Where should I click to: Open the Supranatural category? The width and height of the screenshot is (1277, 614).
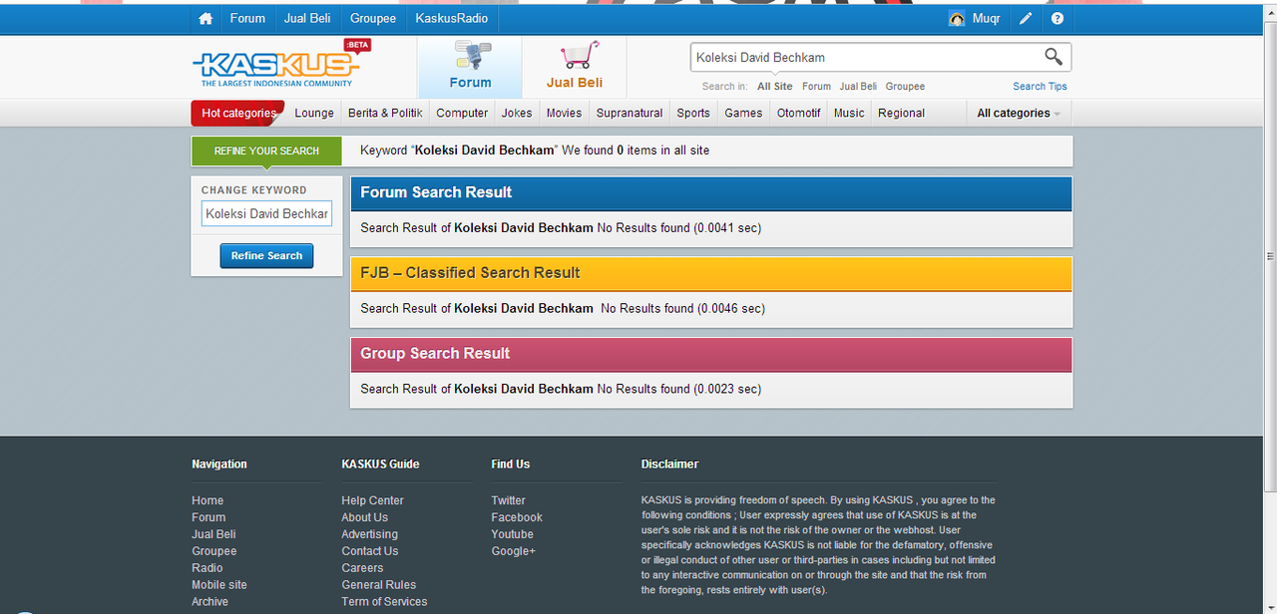point(630,114)
